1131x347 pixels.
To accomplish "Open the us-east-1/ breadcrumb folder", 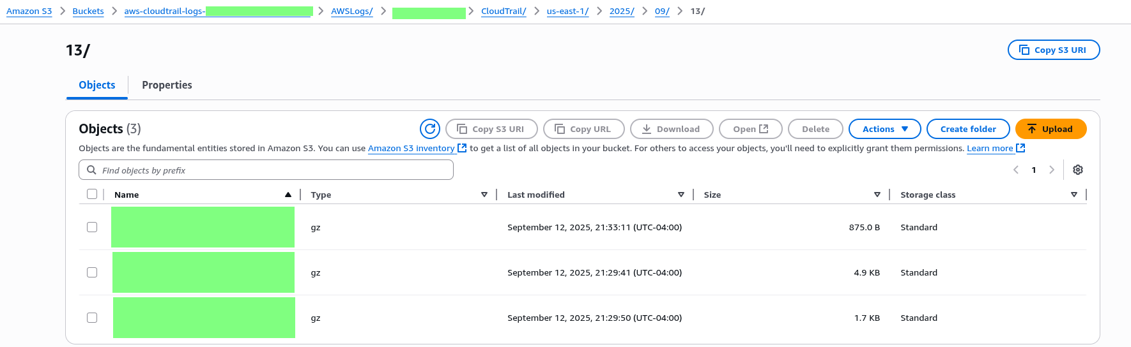I will point(567,11).
